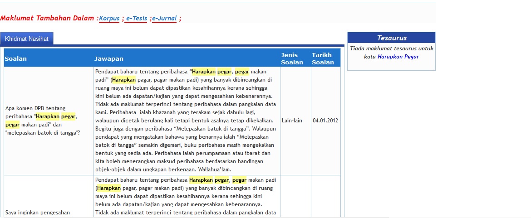
Task: Click the Soalan column header
Action: pos(15,58)
